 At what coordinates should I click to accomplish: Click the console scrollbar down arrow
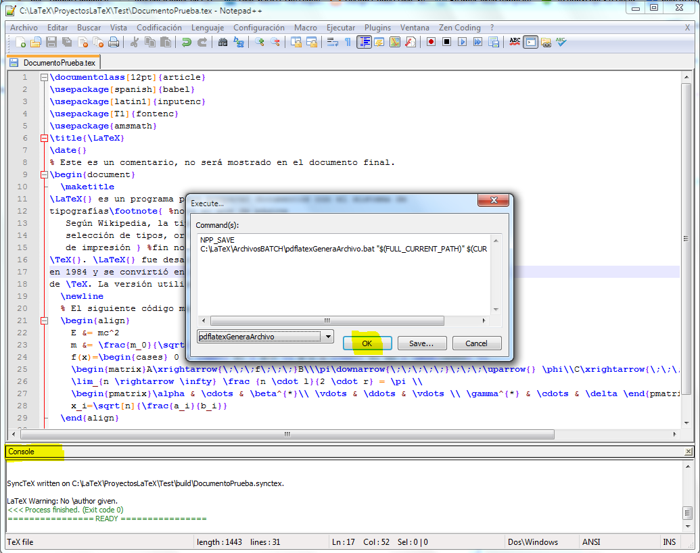pos(688,527)
